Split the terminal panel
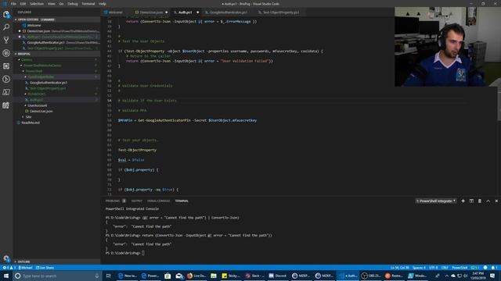This screenshot has width=501, height=281. [x=471, y=201]
